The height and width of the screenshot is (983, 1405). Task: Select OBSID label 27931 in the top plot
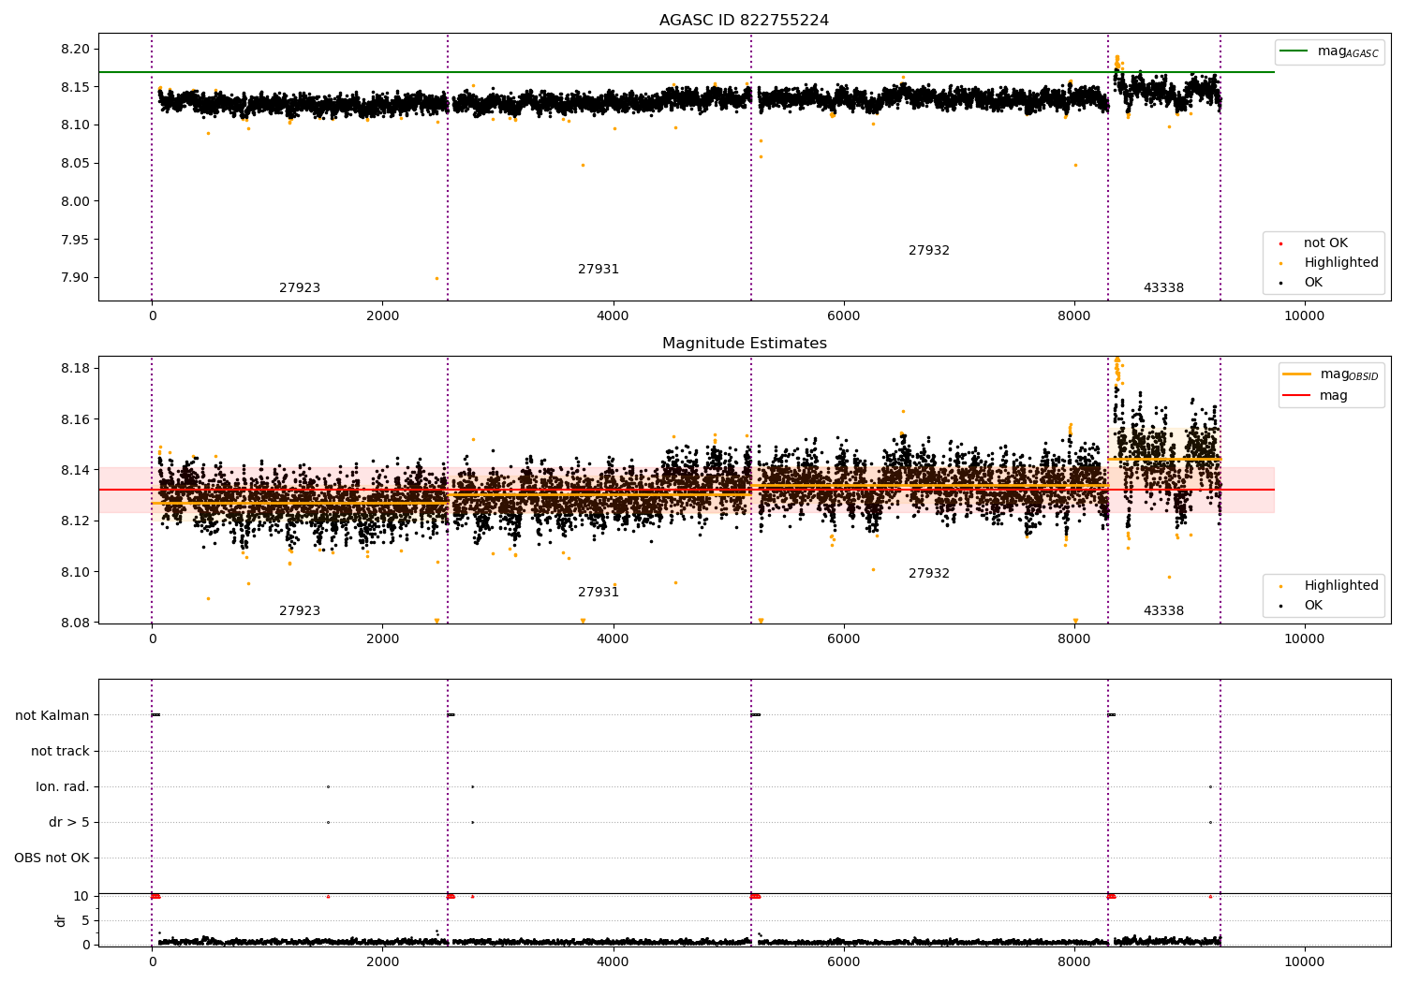point(599,270)
